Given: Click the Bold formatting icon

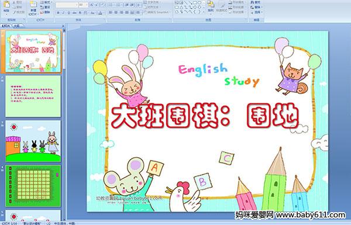Looking at the screenshot, I should [58, 13].
